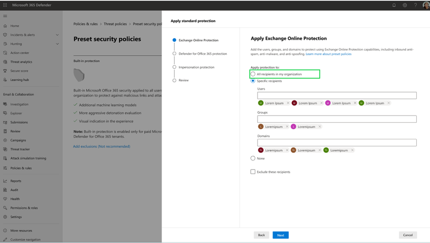
Task: Remove the first Loremipsum domain chip
Action: pyautogui.click(x=287, y=150)
